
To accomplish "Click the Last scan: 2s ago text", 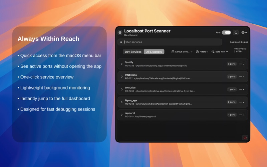I will 239,42.
